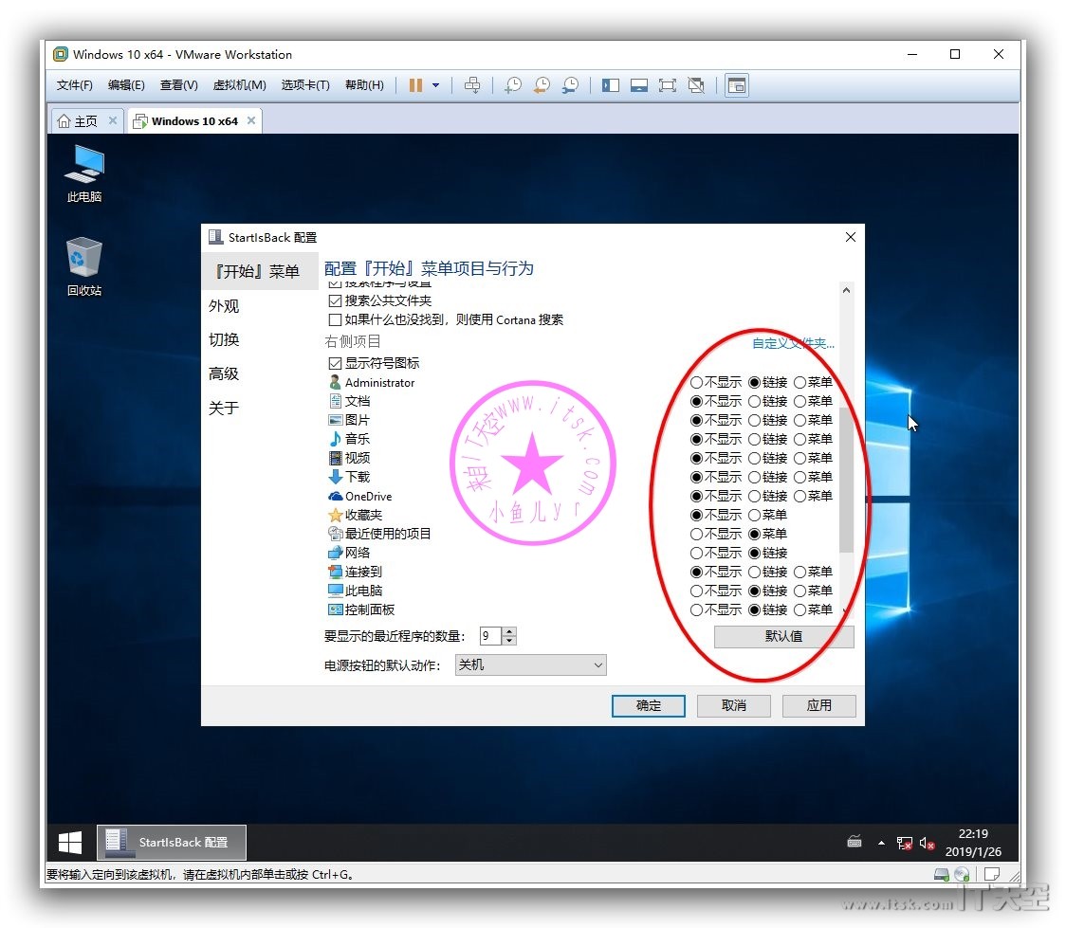Set 文档 to 链接
The height and width of the screenshot is (928, 1066).
(x=755, y=402)
